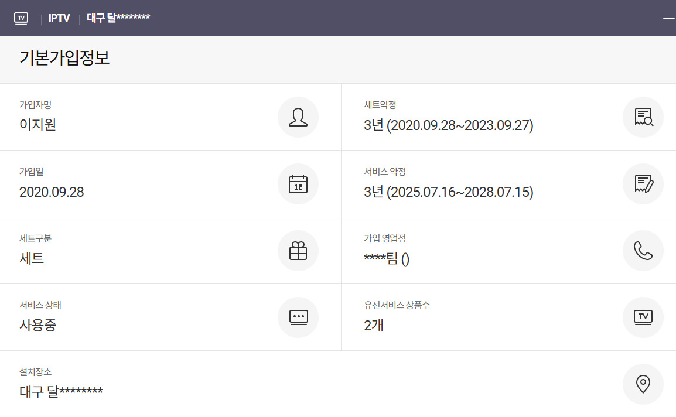Click the gift box icon for 세트구분
Image resolution: width=676 pixels, height=417 pixels.
pyautogui.click(x=298, y=251)
